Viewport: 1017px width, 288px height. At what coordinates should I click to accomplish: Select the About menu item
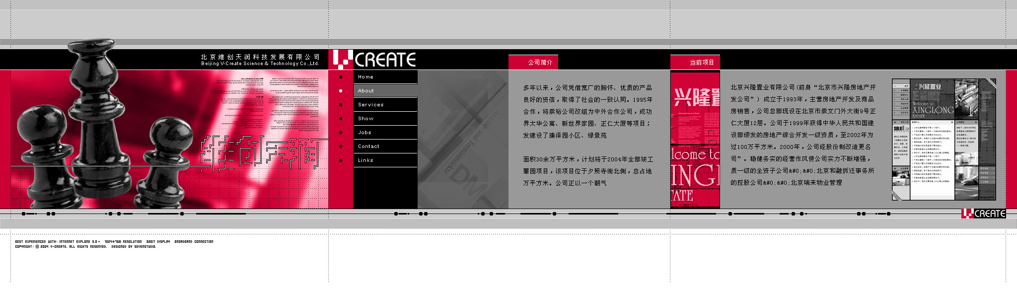tap(385, 91)
